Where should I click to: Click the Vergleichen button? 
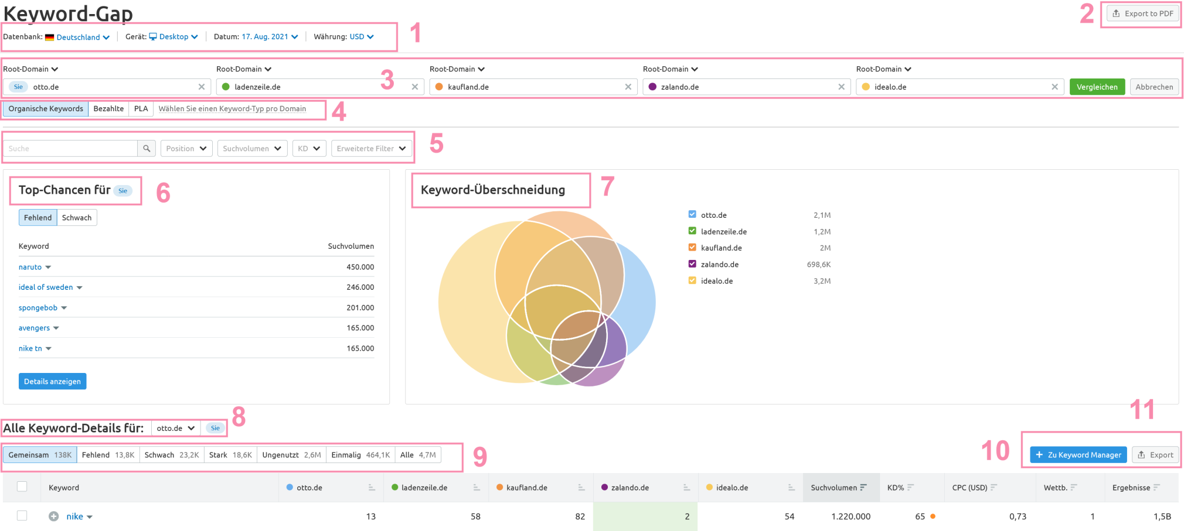[1097, 87]
